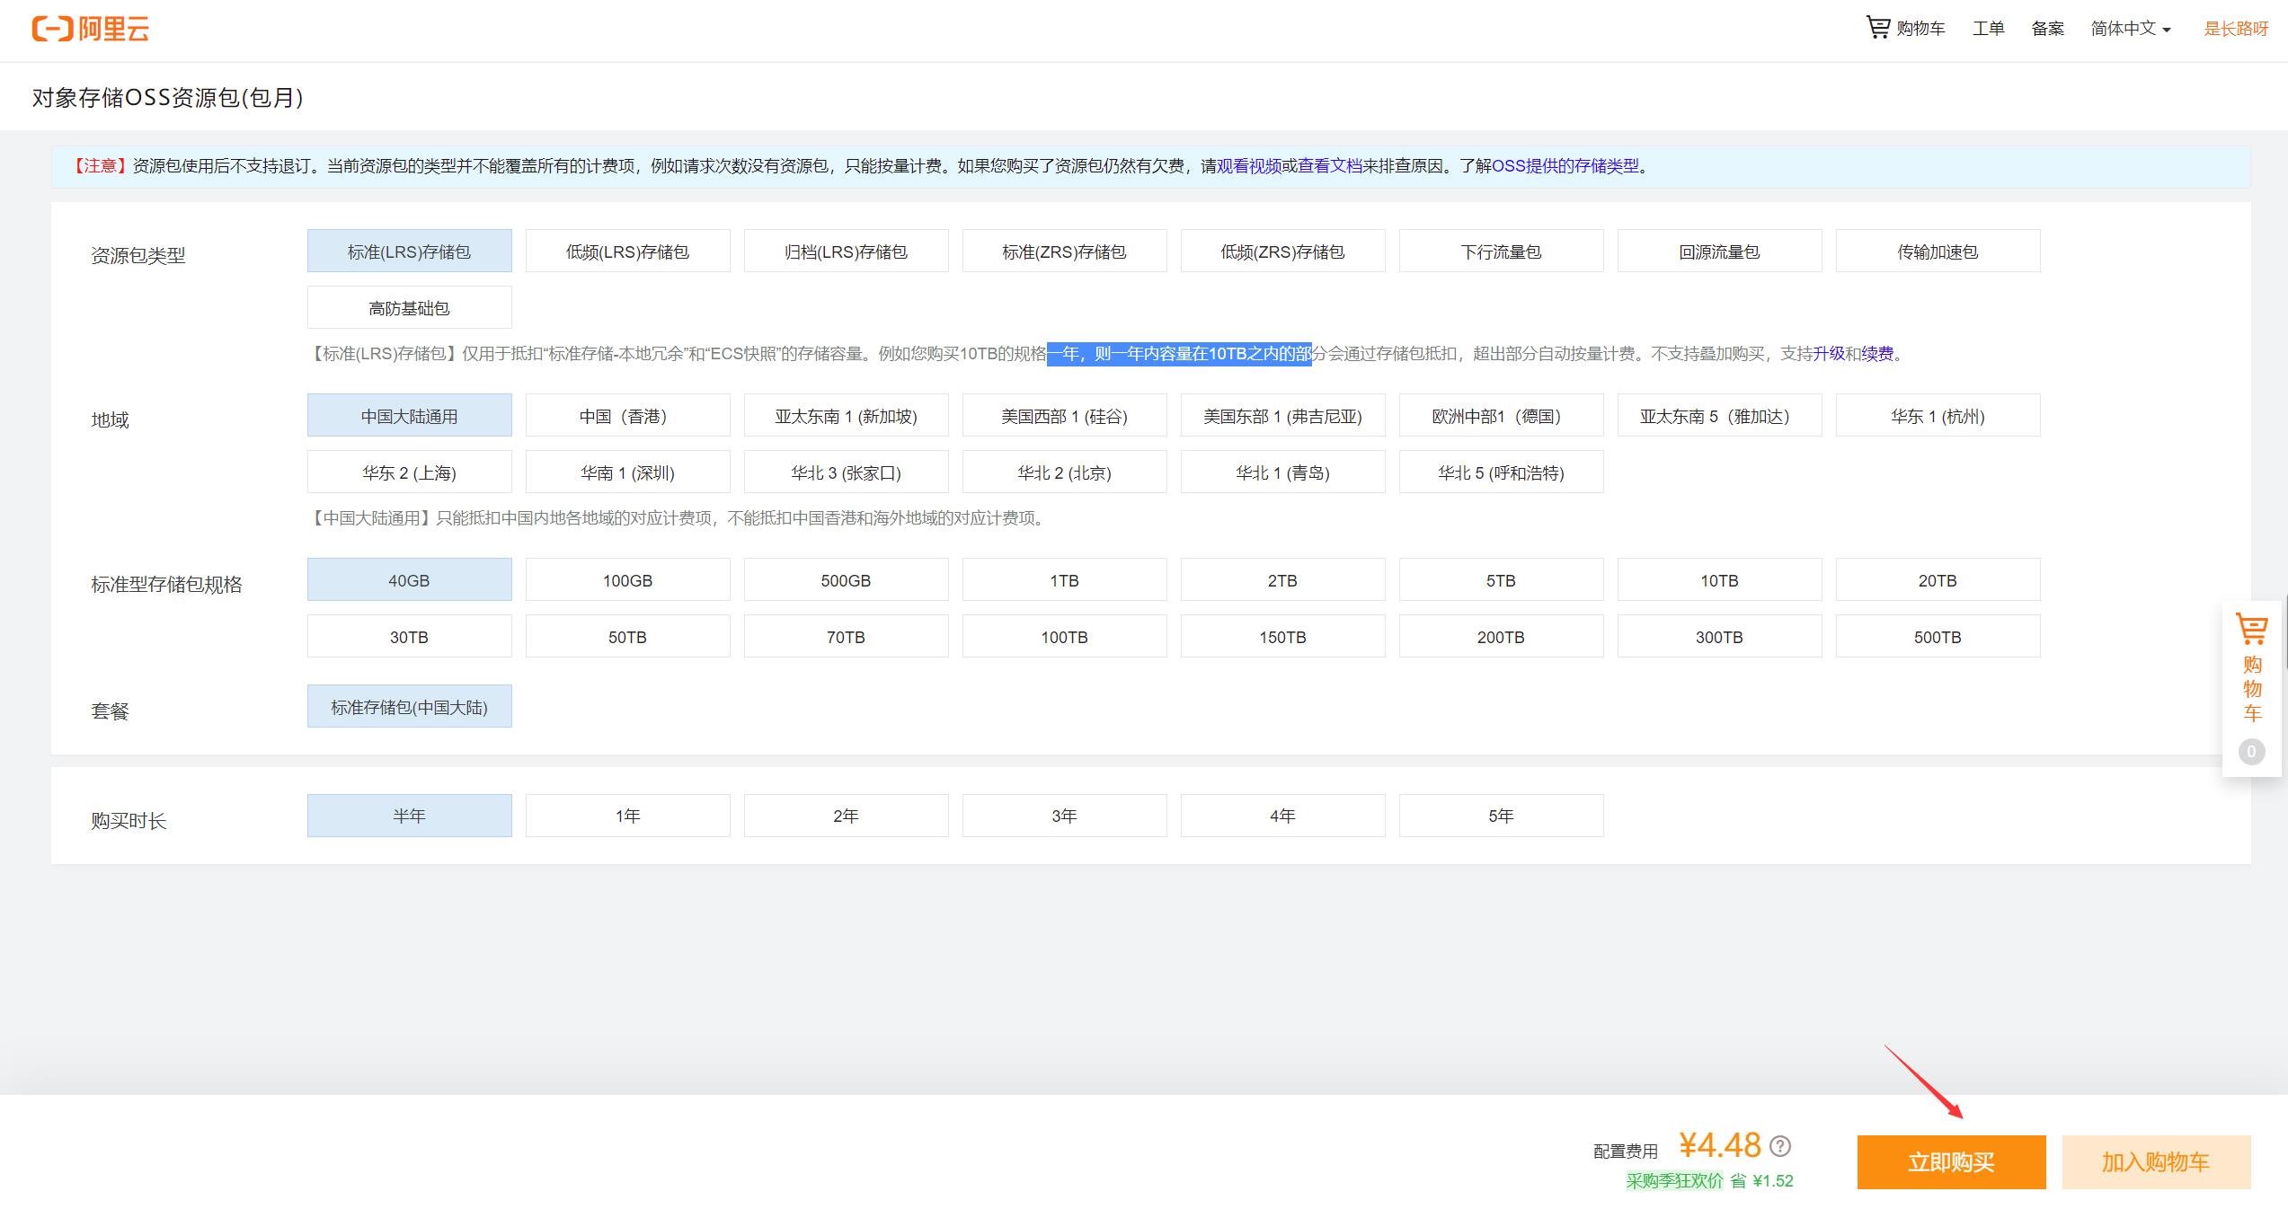Choose 华东 1 (杭州) region
The height and width of the screenshot is (1209, 2288).
pos(1938,416)
